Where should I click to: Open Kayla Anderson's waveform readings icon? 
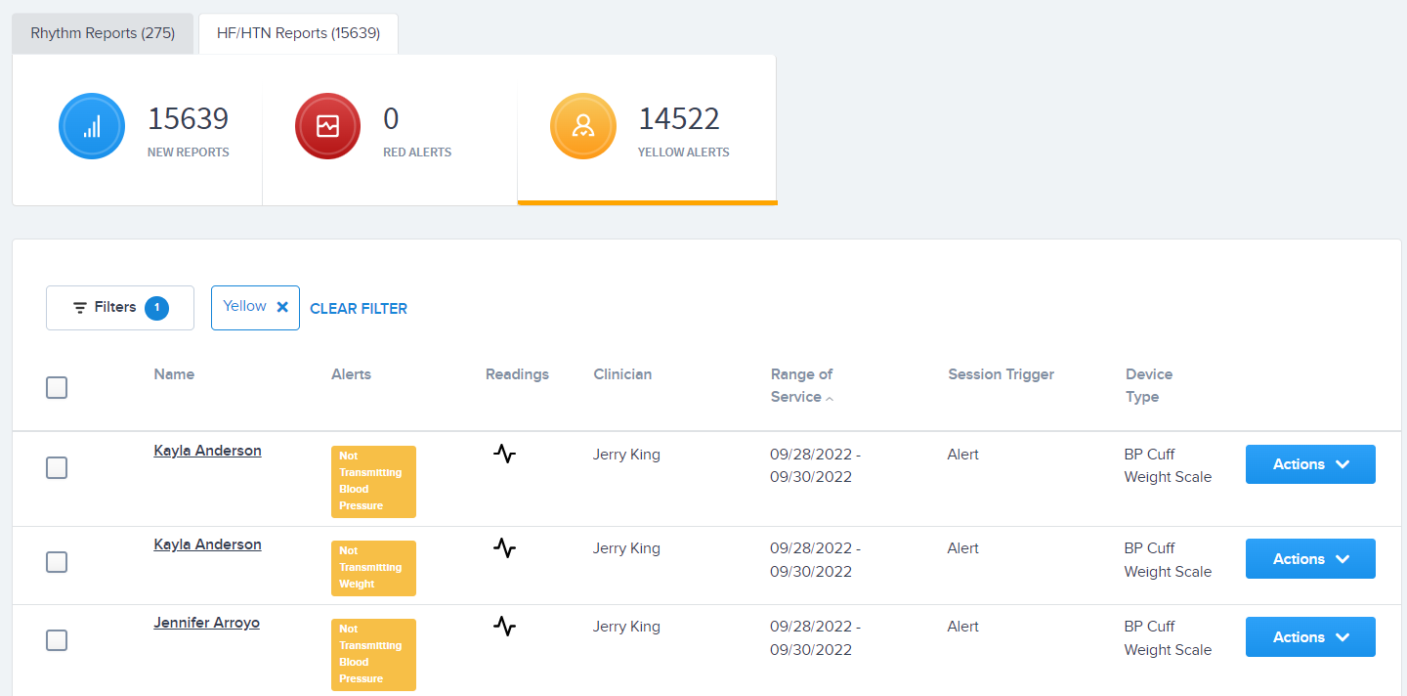504,454
